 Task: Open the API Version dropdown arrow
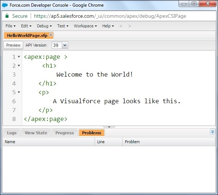[x=65, y=45]
